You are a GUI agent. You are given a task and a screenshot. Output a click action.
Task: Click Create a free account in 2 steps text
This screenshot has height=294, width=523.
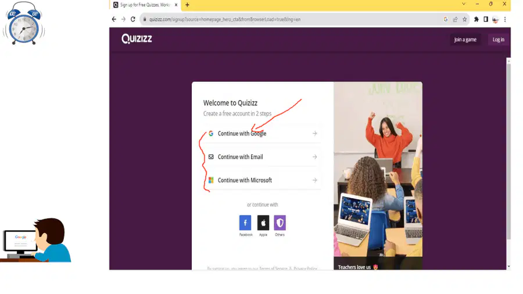(x=237, y=114)
